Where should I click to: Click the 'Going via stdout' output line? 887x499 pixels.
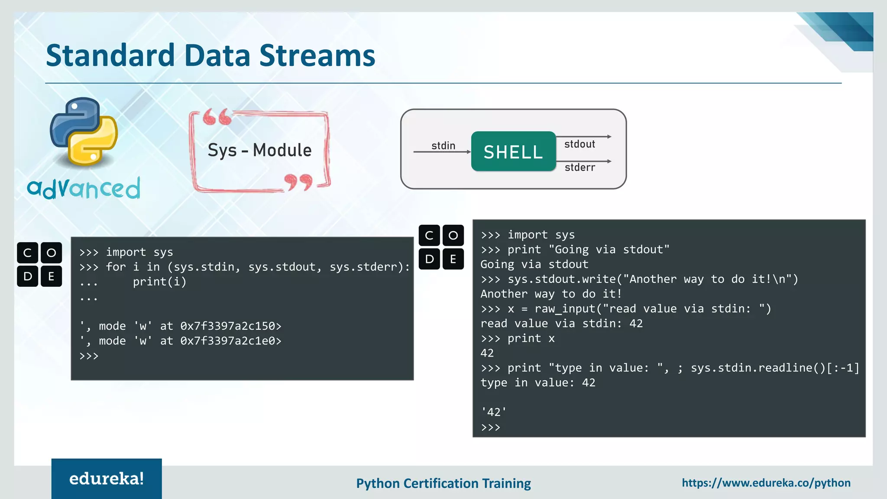(534, 264)
